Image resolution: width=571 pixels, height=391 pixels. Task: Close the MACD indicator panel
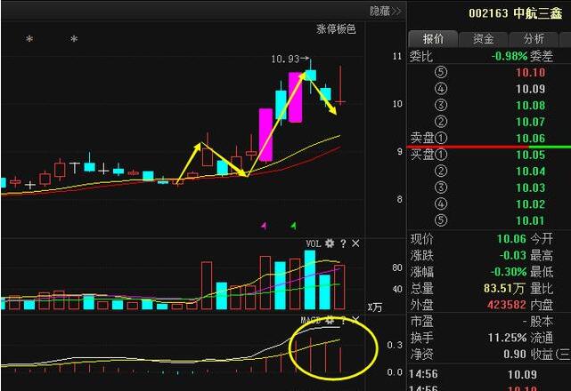[355, 320]
